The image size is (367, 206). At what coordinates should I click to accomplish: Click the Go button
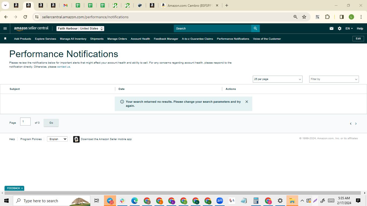click(x=51, y=123)
